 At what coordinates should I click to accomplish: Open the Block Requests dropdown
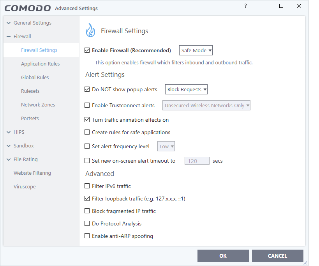[186, 89]
